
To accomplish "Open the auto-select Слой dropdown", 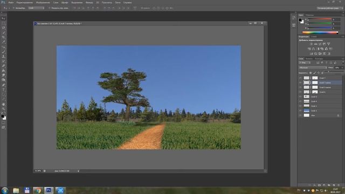I will click(x=36, y=8).
